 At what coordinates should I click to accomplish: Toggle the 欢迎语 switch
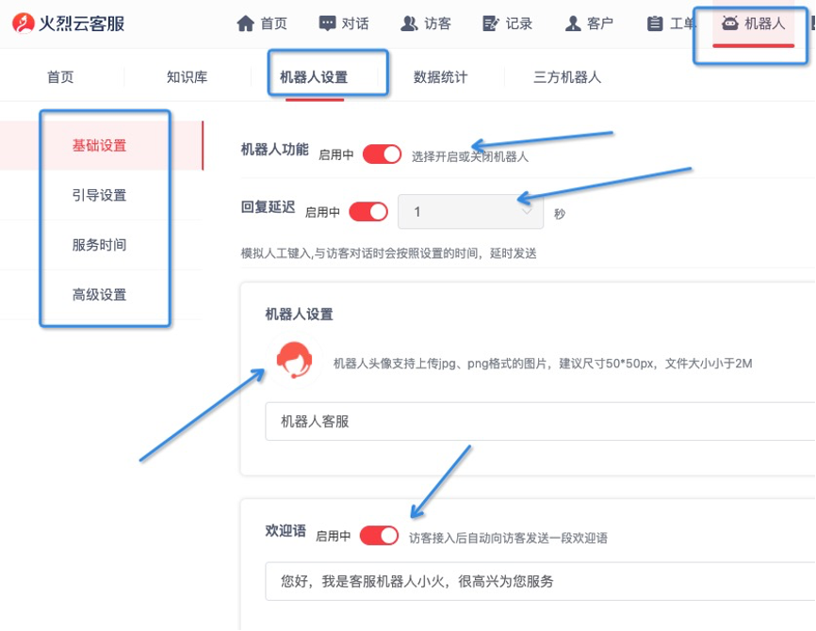[x=380, y=535]
